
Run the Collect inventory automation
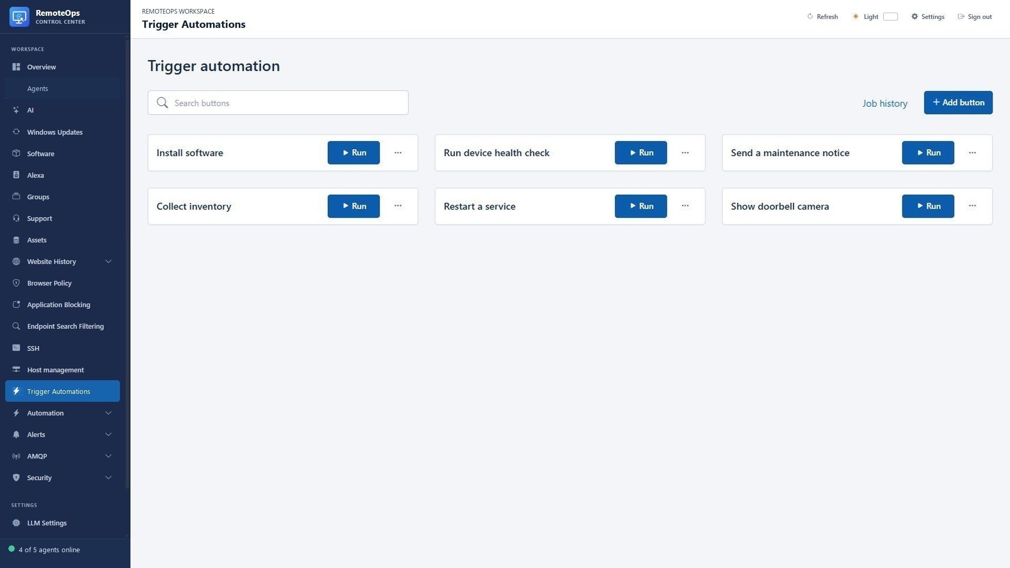(353, 206)
